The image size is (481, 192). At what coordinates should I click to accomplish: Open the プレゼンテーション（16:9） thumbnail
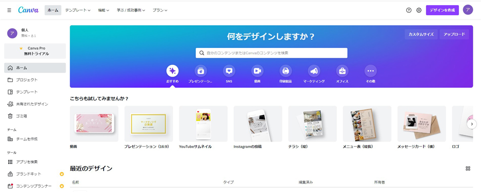(x=149, y=124)
